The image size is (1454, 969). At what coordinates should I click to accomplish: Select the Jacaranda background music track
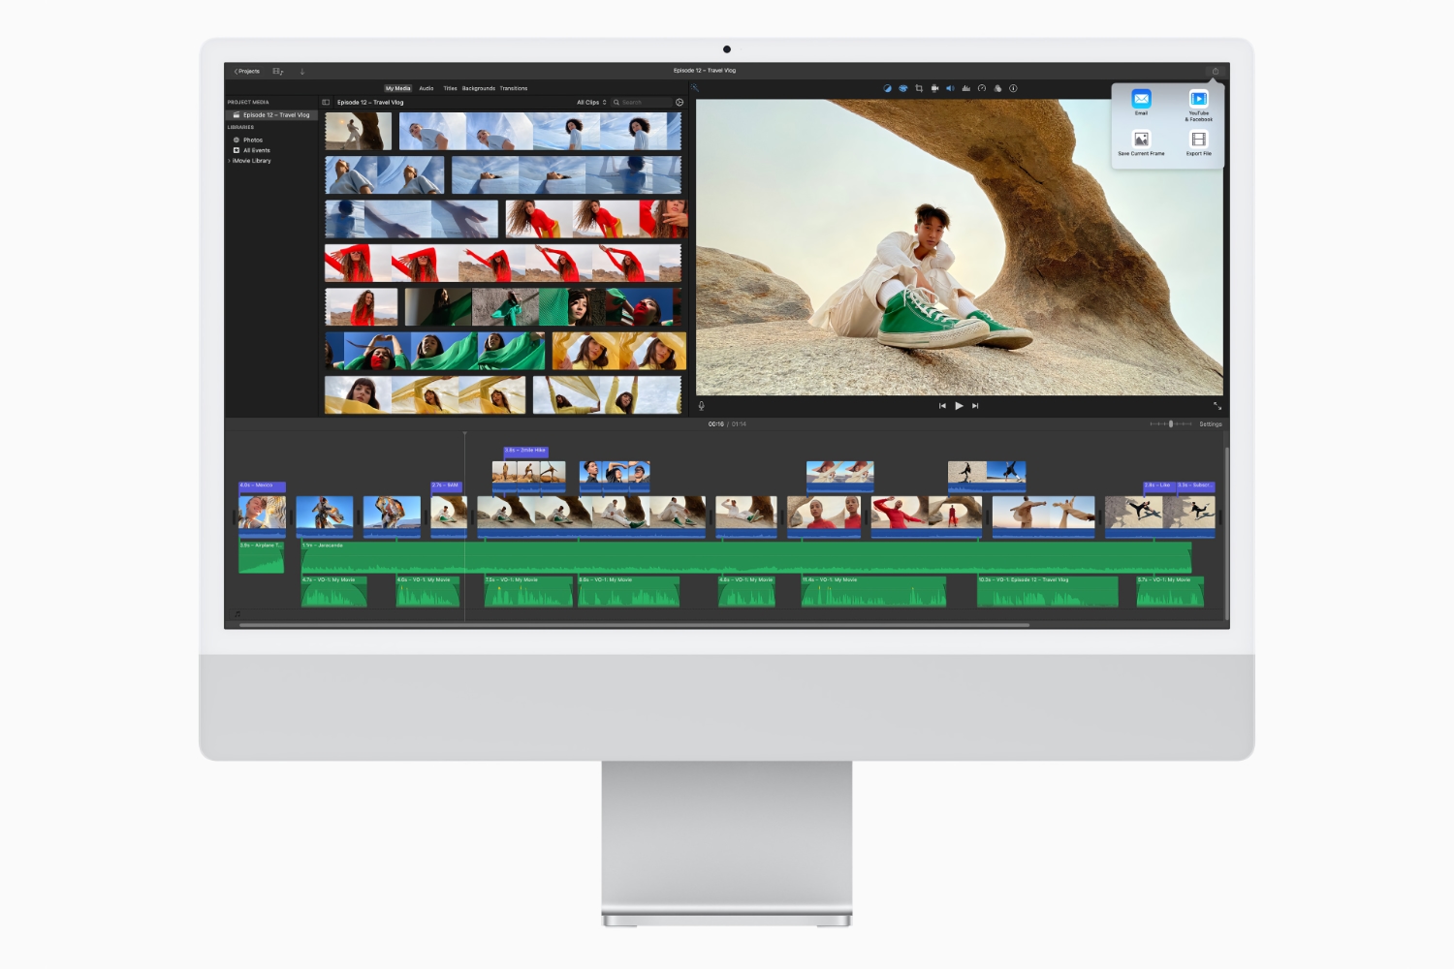746,557
